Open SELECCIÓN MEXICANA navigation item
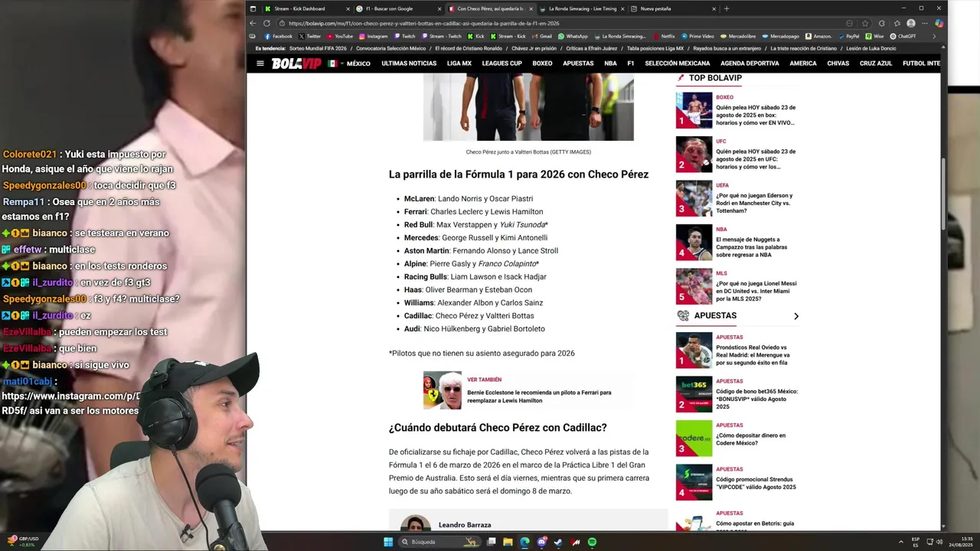 [678, 64]
